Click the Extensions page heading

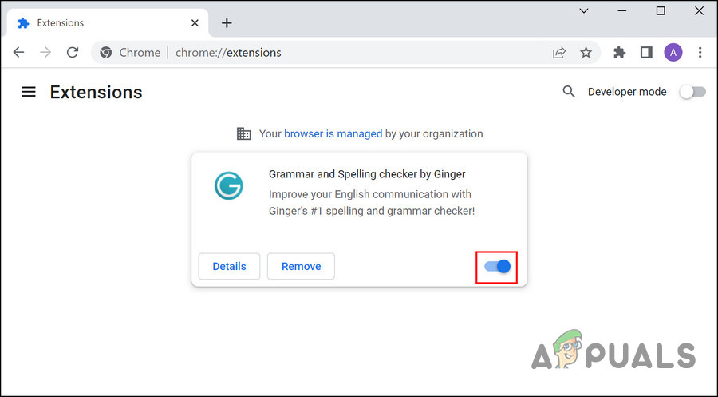point(97,92)
